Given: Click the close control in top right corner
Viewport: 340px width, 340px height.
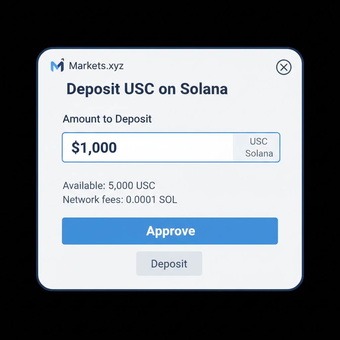Looking at the screenshot, I should point(284,67).
